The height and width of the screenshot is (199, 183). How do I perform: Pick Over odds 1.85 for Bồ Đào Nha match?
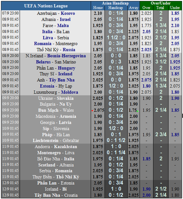tap(146, 159)
